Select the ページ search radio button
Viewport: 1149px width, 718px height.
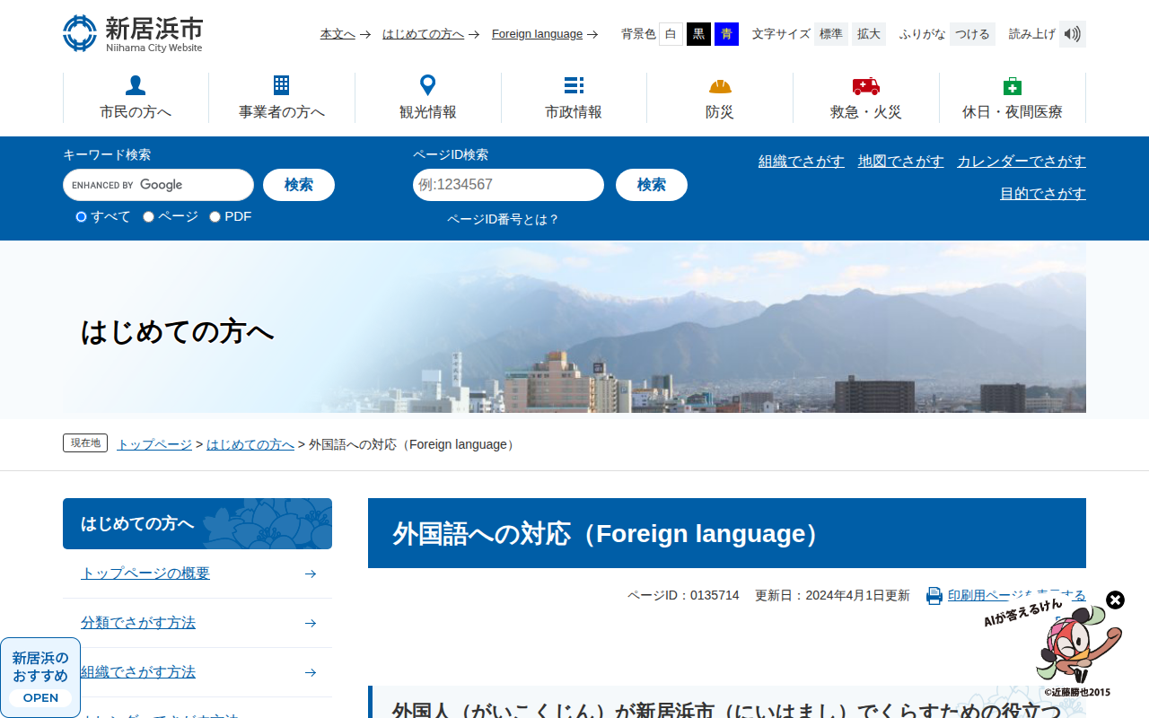coord(149,216)
